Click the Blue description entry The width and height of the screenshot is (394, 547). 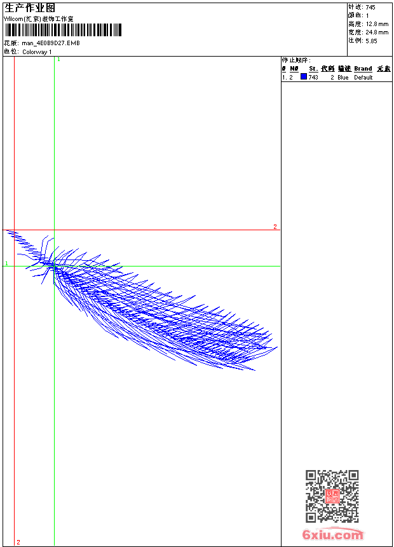[343, 78]
